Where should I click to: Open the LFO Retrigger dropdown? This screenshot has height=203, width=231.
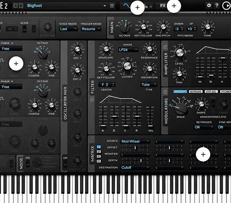(204, 127)
